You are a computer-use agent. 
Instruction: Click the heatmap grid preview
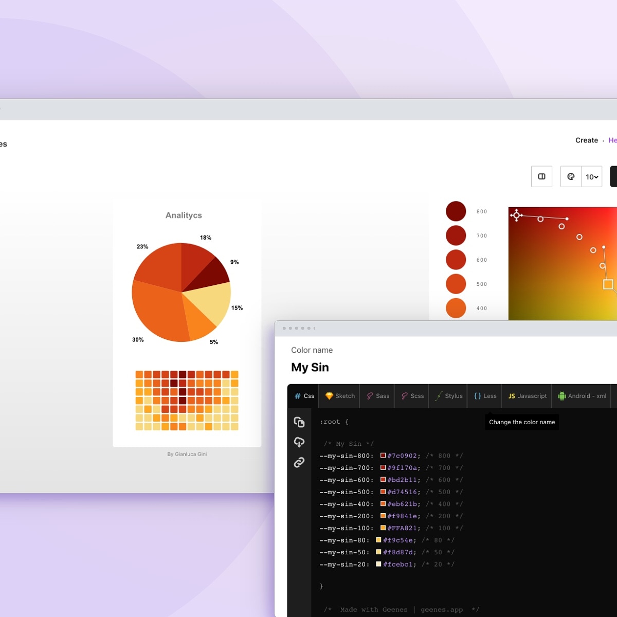tap(187, 401)
